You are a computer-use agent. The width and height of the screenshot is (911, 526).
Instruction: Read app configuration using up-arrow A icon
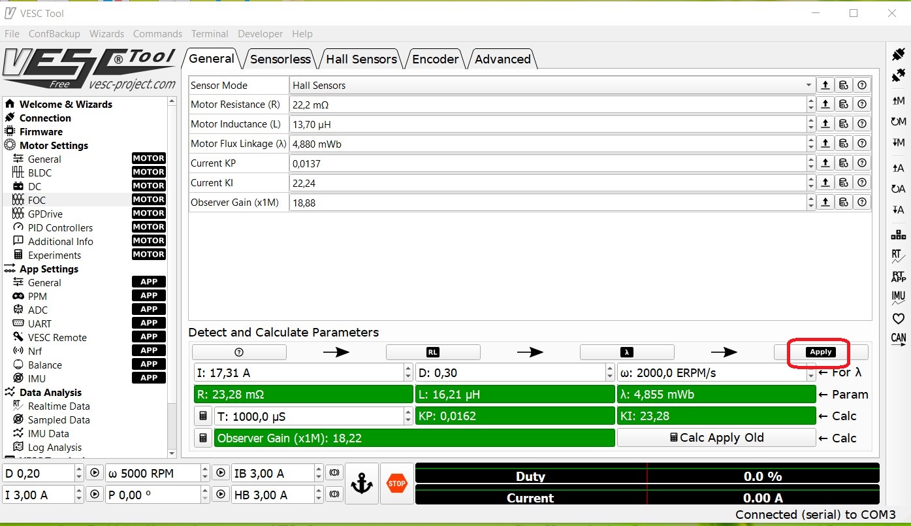click(x=899, y=168)
